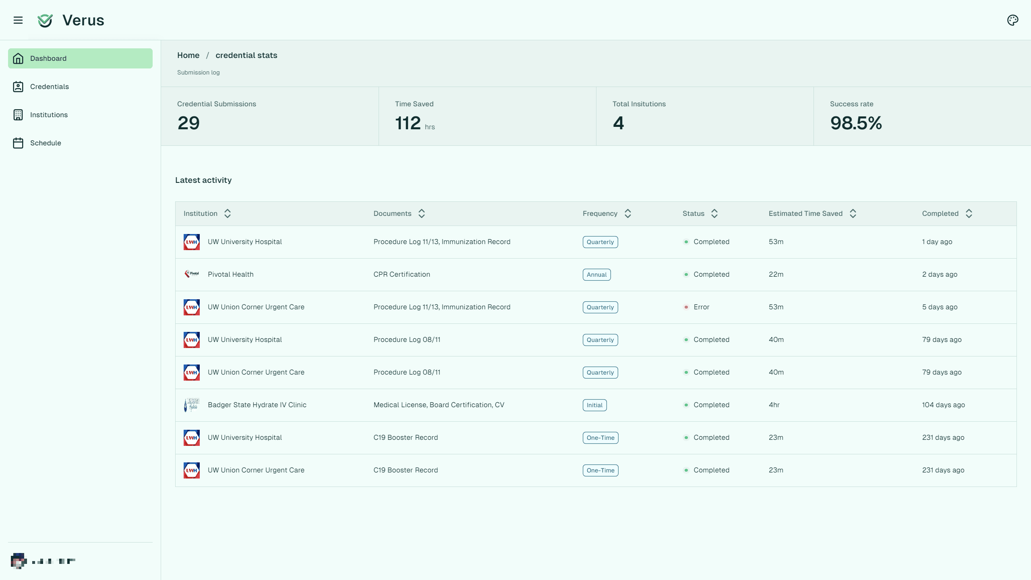Navigate to Home via breadcrumb

pyautogui.click(x=188, y=55)
